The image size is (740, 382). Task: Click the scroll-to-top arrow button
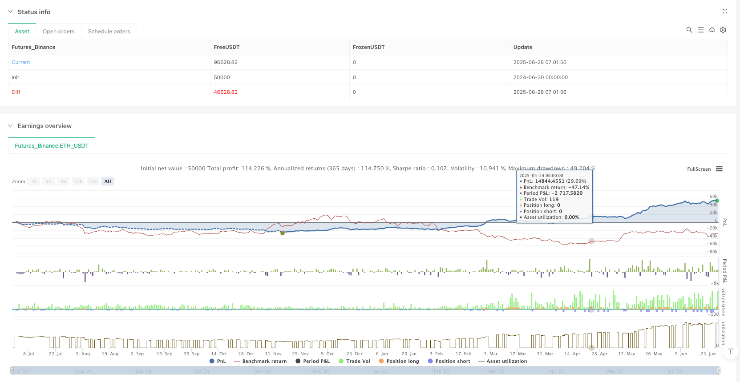pyautogui.click(x=730, y=351)
